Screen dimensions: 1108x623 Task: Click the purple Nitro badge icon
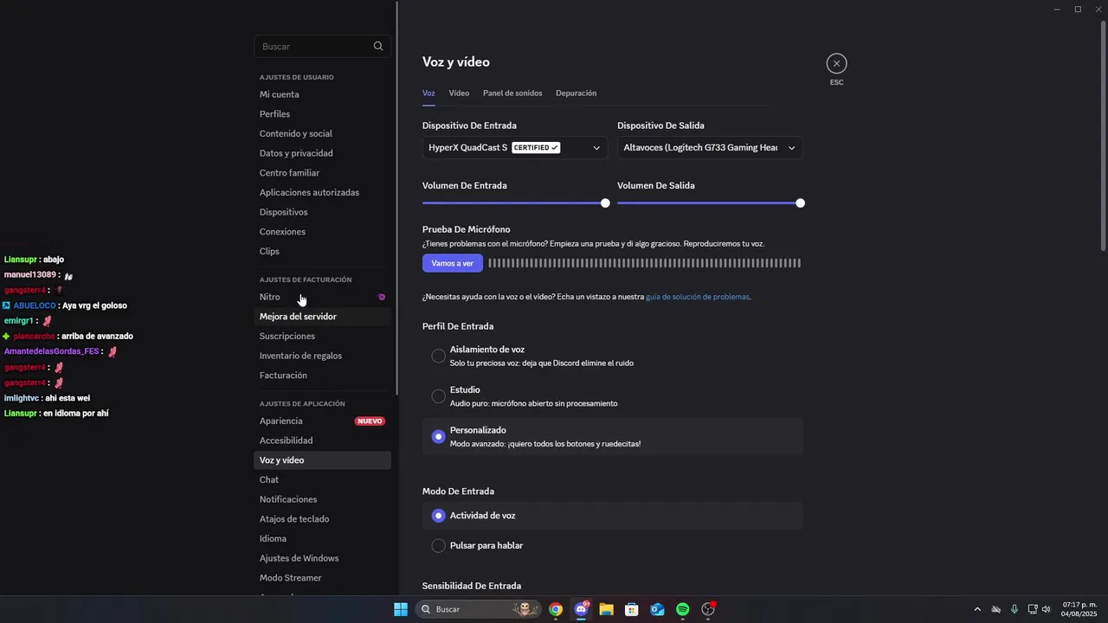[x=382, y=297]
